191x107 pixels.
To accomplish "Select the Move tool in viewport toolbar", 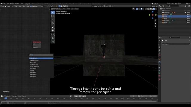I will (53, 20).
